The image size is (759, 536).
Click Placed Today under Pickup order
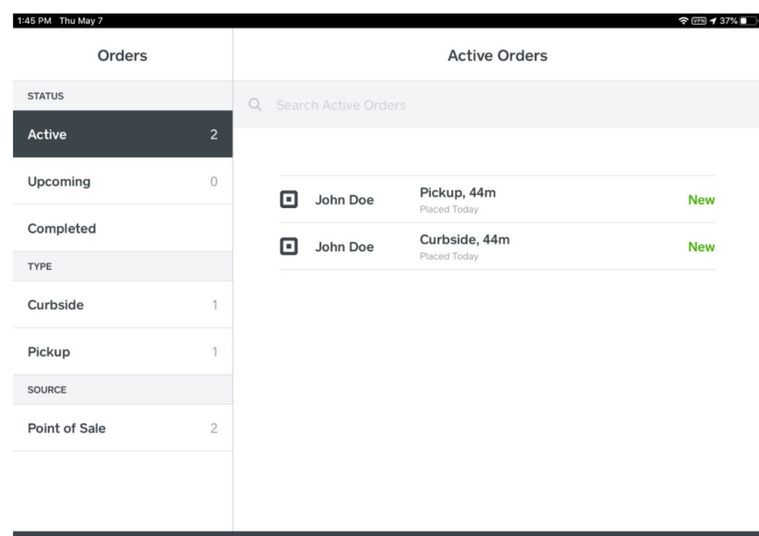point(449,210)
